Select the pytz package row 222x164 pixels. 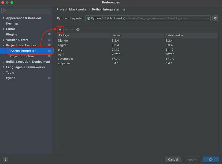138,54
